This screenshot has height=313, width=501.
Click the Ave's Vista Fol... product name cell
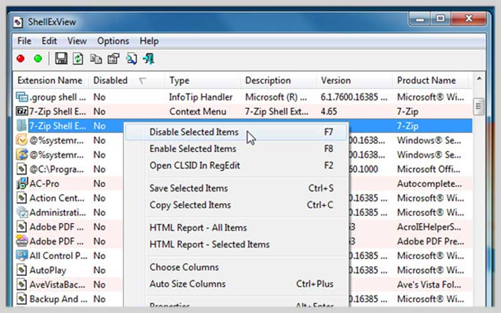click(429, 285)
